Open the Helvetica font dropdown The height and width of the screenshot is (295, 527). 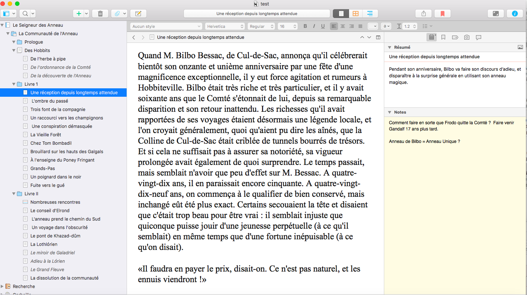click(225, 26)
